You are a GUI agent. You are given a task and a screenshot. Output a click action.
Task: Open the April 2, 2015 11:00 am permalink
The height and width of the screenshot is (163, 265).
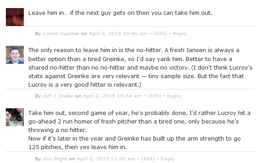(x=106, y=159)
